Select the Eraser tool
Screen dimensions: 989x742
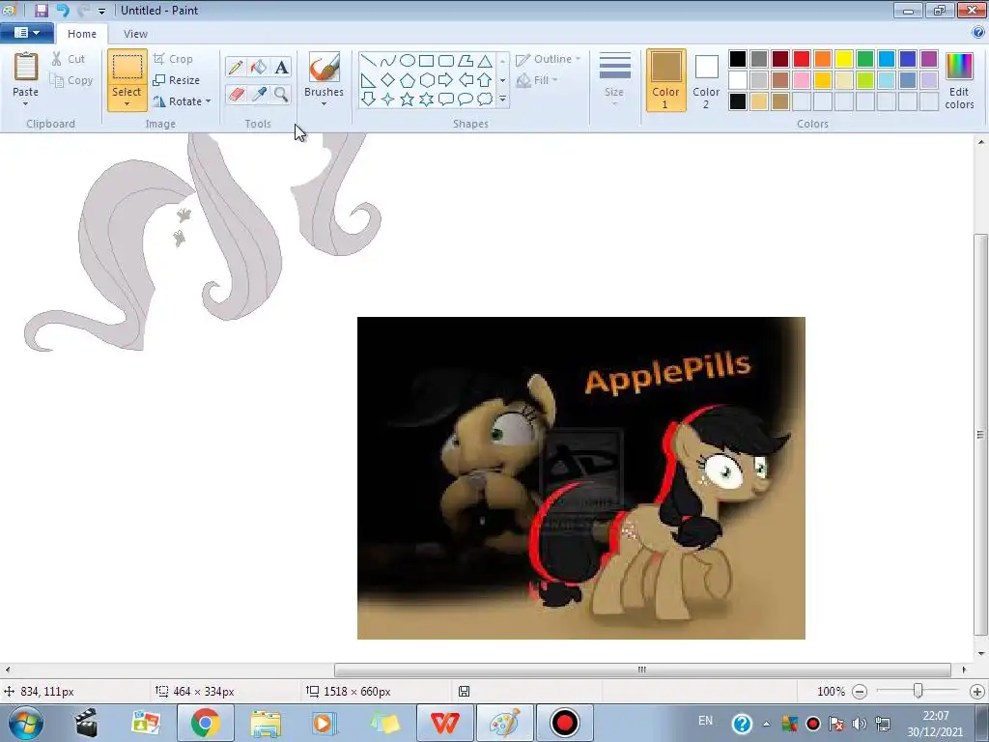click(x=236, y=94)
